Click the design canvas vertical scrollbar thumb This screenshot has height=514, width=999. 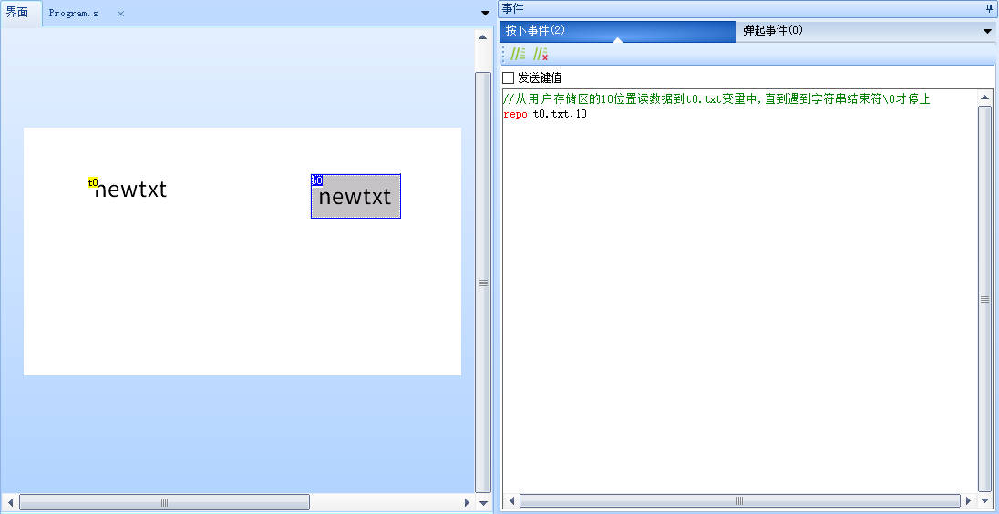point(483,283)
